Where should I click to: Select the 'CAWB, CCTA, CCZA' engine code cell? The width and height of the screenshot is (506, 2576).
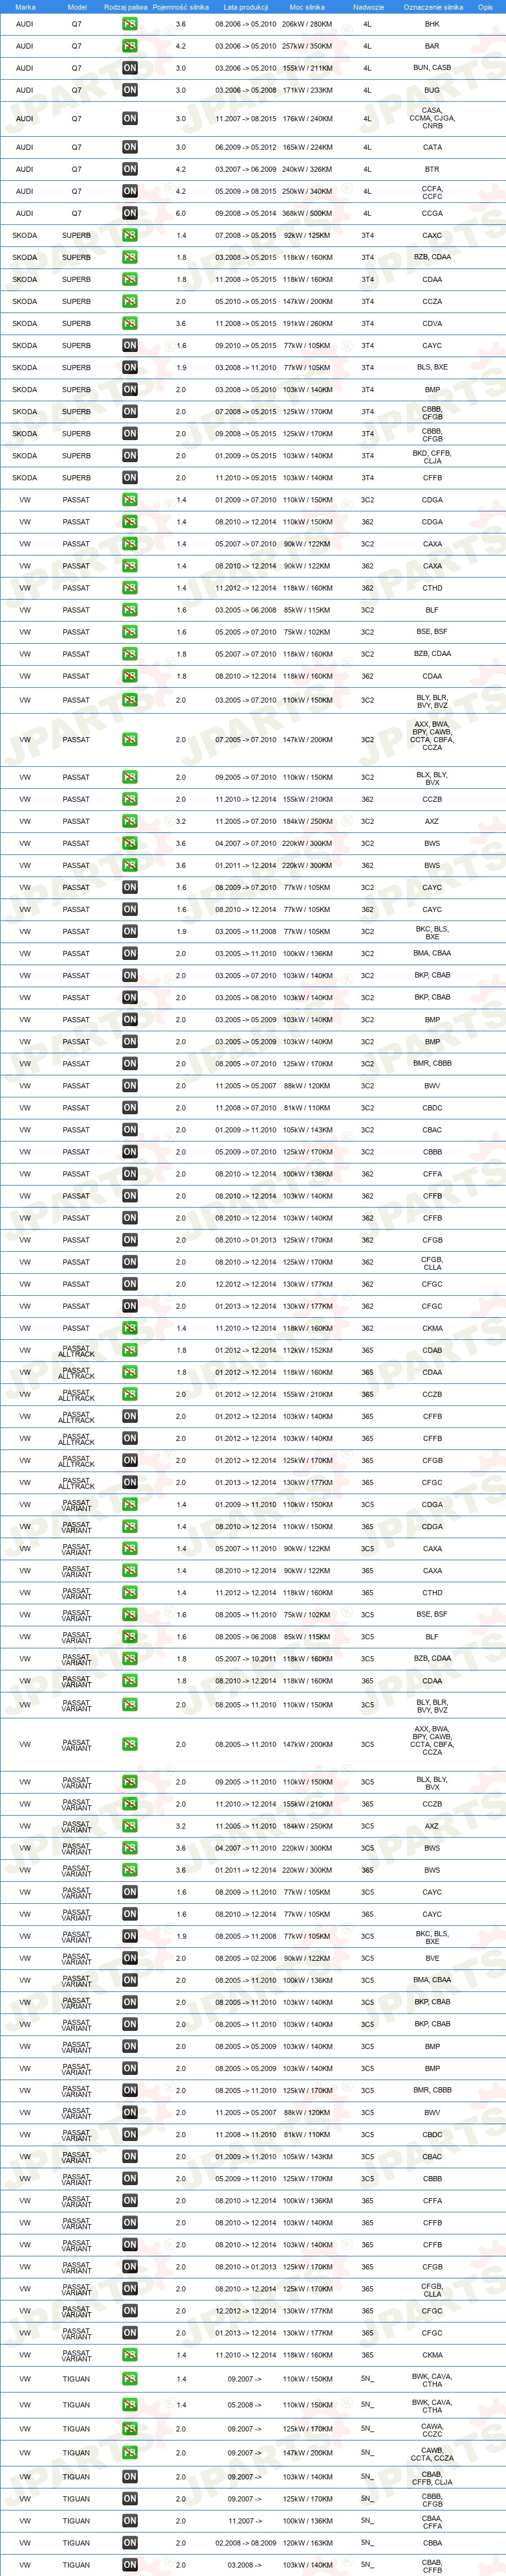(x=432, y=2454)
